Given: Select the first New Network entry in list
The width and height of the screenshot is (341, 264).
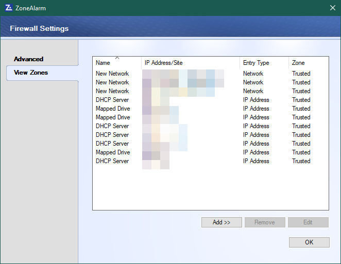Looking at the screenshot, I should (x=211, y=74).
